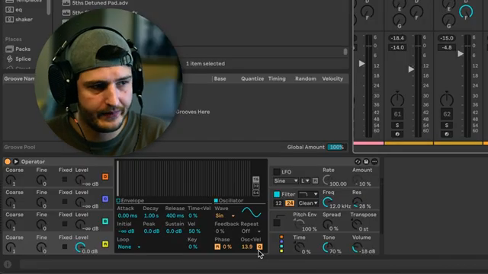The image size is (488, 274).
Task: Toggle Phase retrigger R button
Action: tap(217, 247)
